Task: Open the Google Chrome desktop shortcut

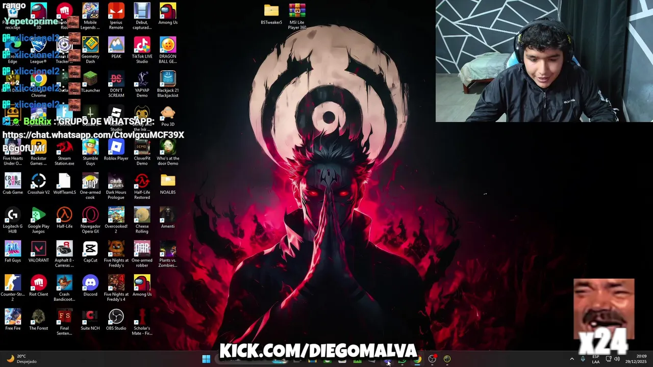Action: click(x=39, y=84)
